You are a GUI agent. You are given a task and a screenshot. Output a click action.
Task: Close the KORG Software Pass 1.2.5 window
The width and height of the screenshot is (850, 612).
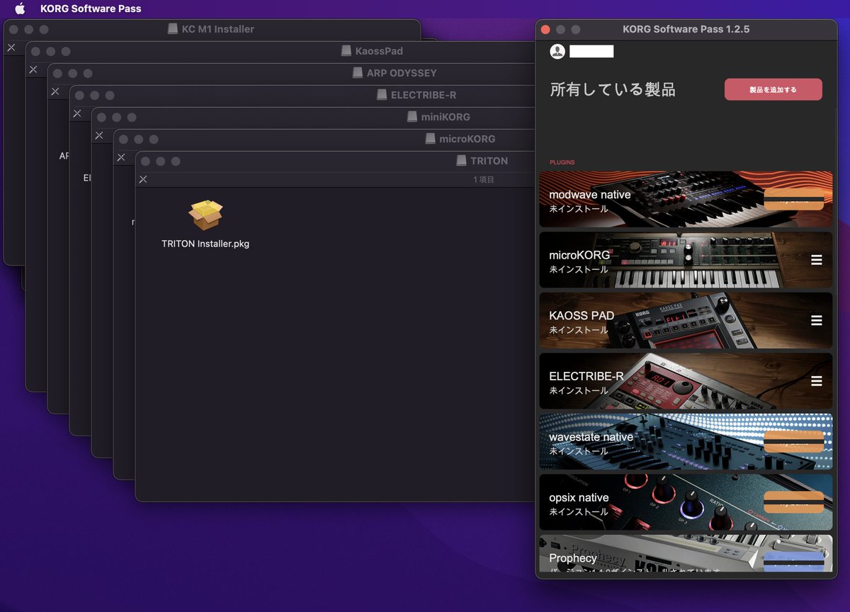[x=545, y=30]
